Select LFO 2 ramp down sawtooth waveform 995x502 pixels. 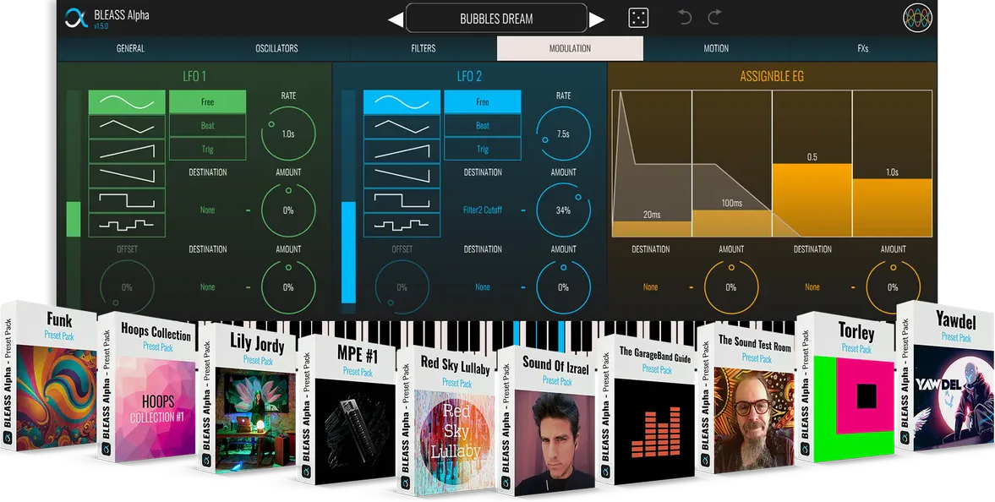point(402,176)
